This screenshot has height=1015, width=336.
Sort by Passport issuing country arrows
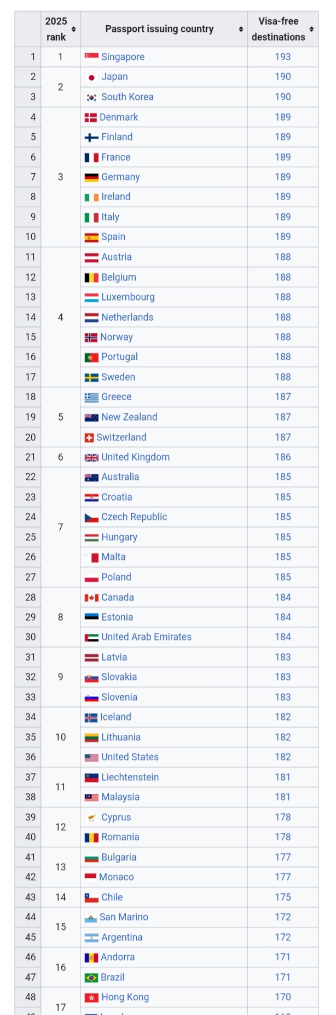241,29
